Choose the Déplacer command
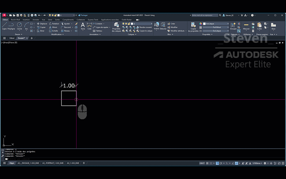 [x=42, y=24]
